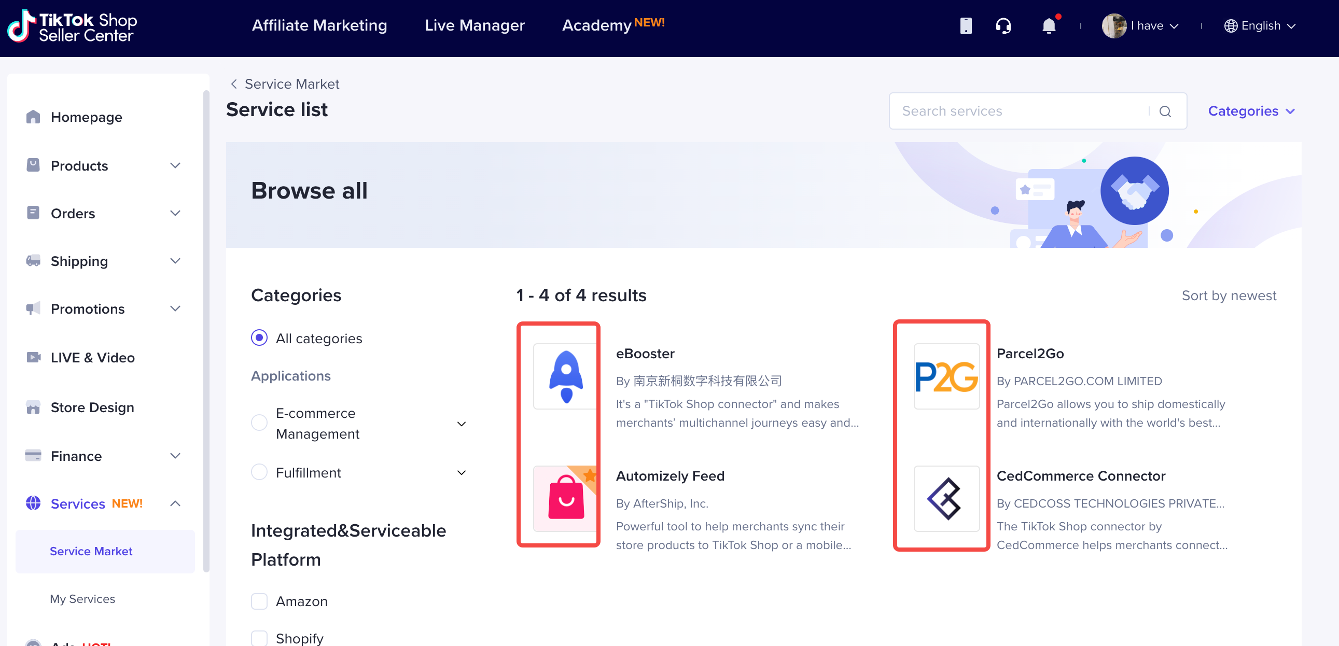Collapse the Services sidebar menu chevron
Image resolution: width=1339 pixels, height=646 pixels.
click(175, 503)
